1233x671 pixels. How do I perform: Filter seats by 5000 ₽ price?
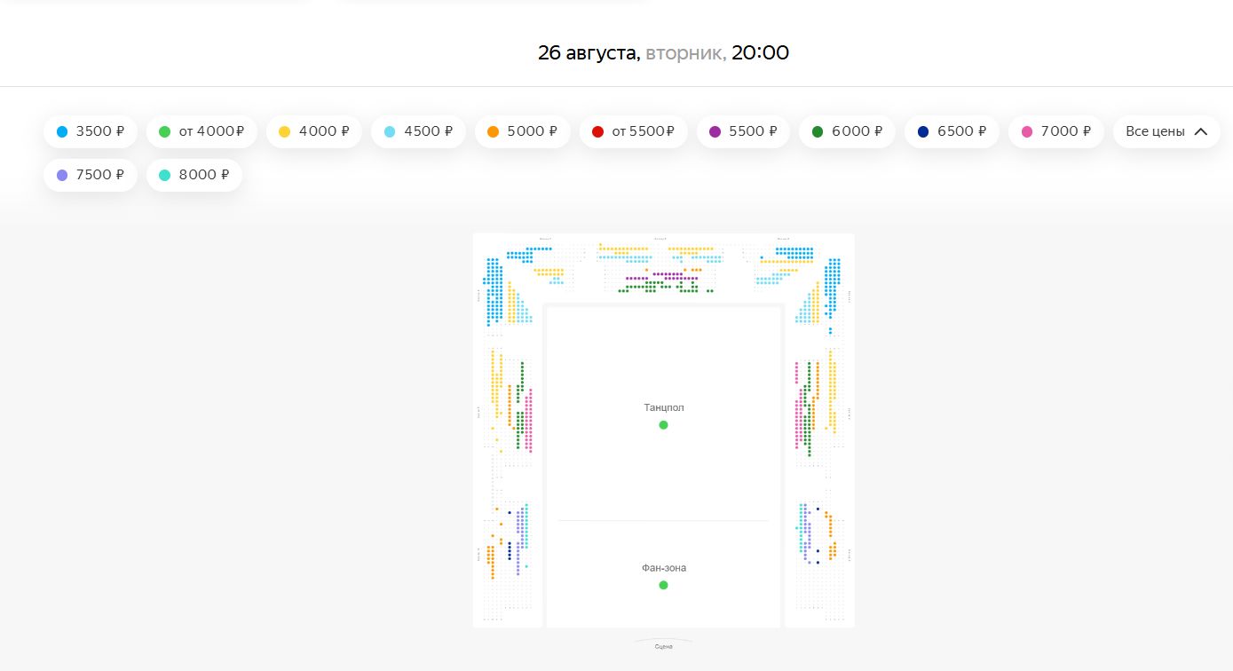point(523,131)
